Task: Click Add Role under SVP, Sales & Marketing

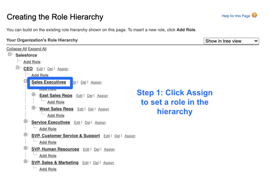Action: coord(48,169)
